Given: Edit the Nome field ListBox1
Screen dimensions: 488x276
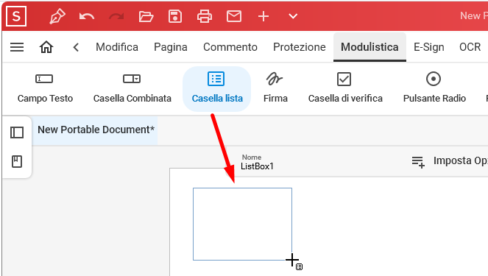Looking at the screenshot, I should [x=257, y=166].
